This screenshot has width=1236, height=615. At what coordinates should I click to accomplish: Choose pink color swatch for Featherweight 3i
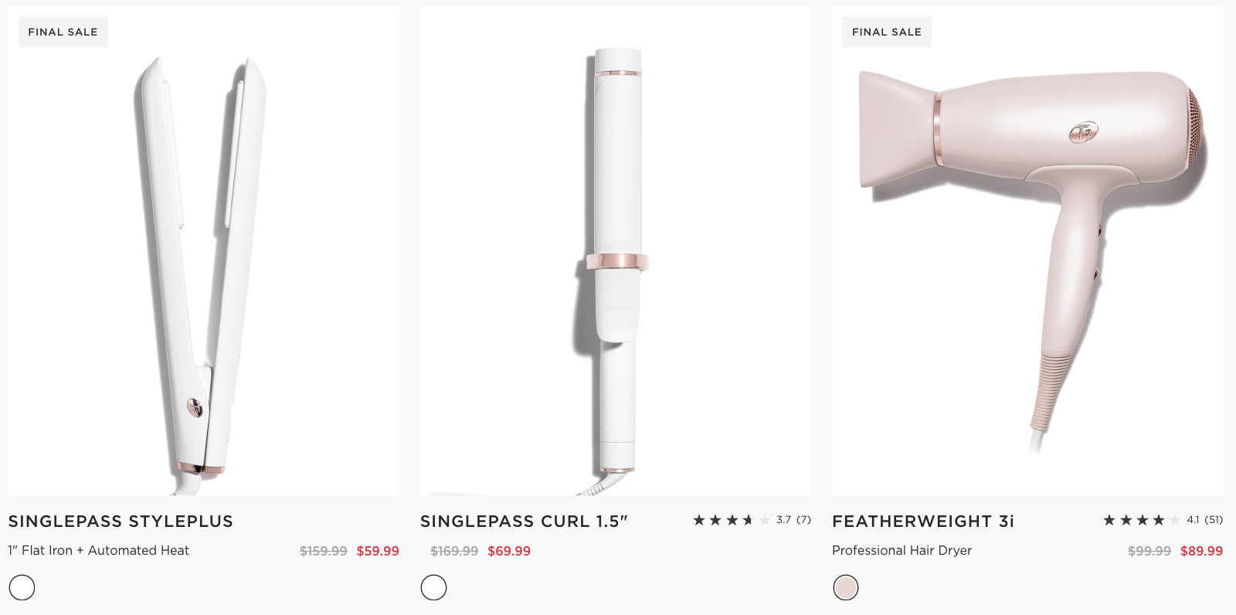[x=846, y=588]
